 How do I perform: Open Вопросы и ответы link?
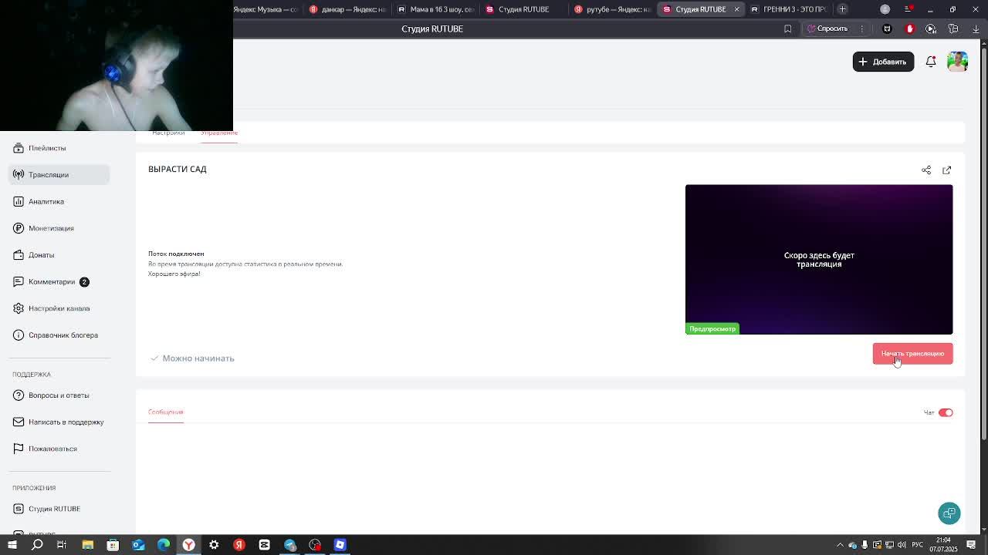click(59, 395)
